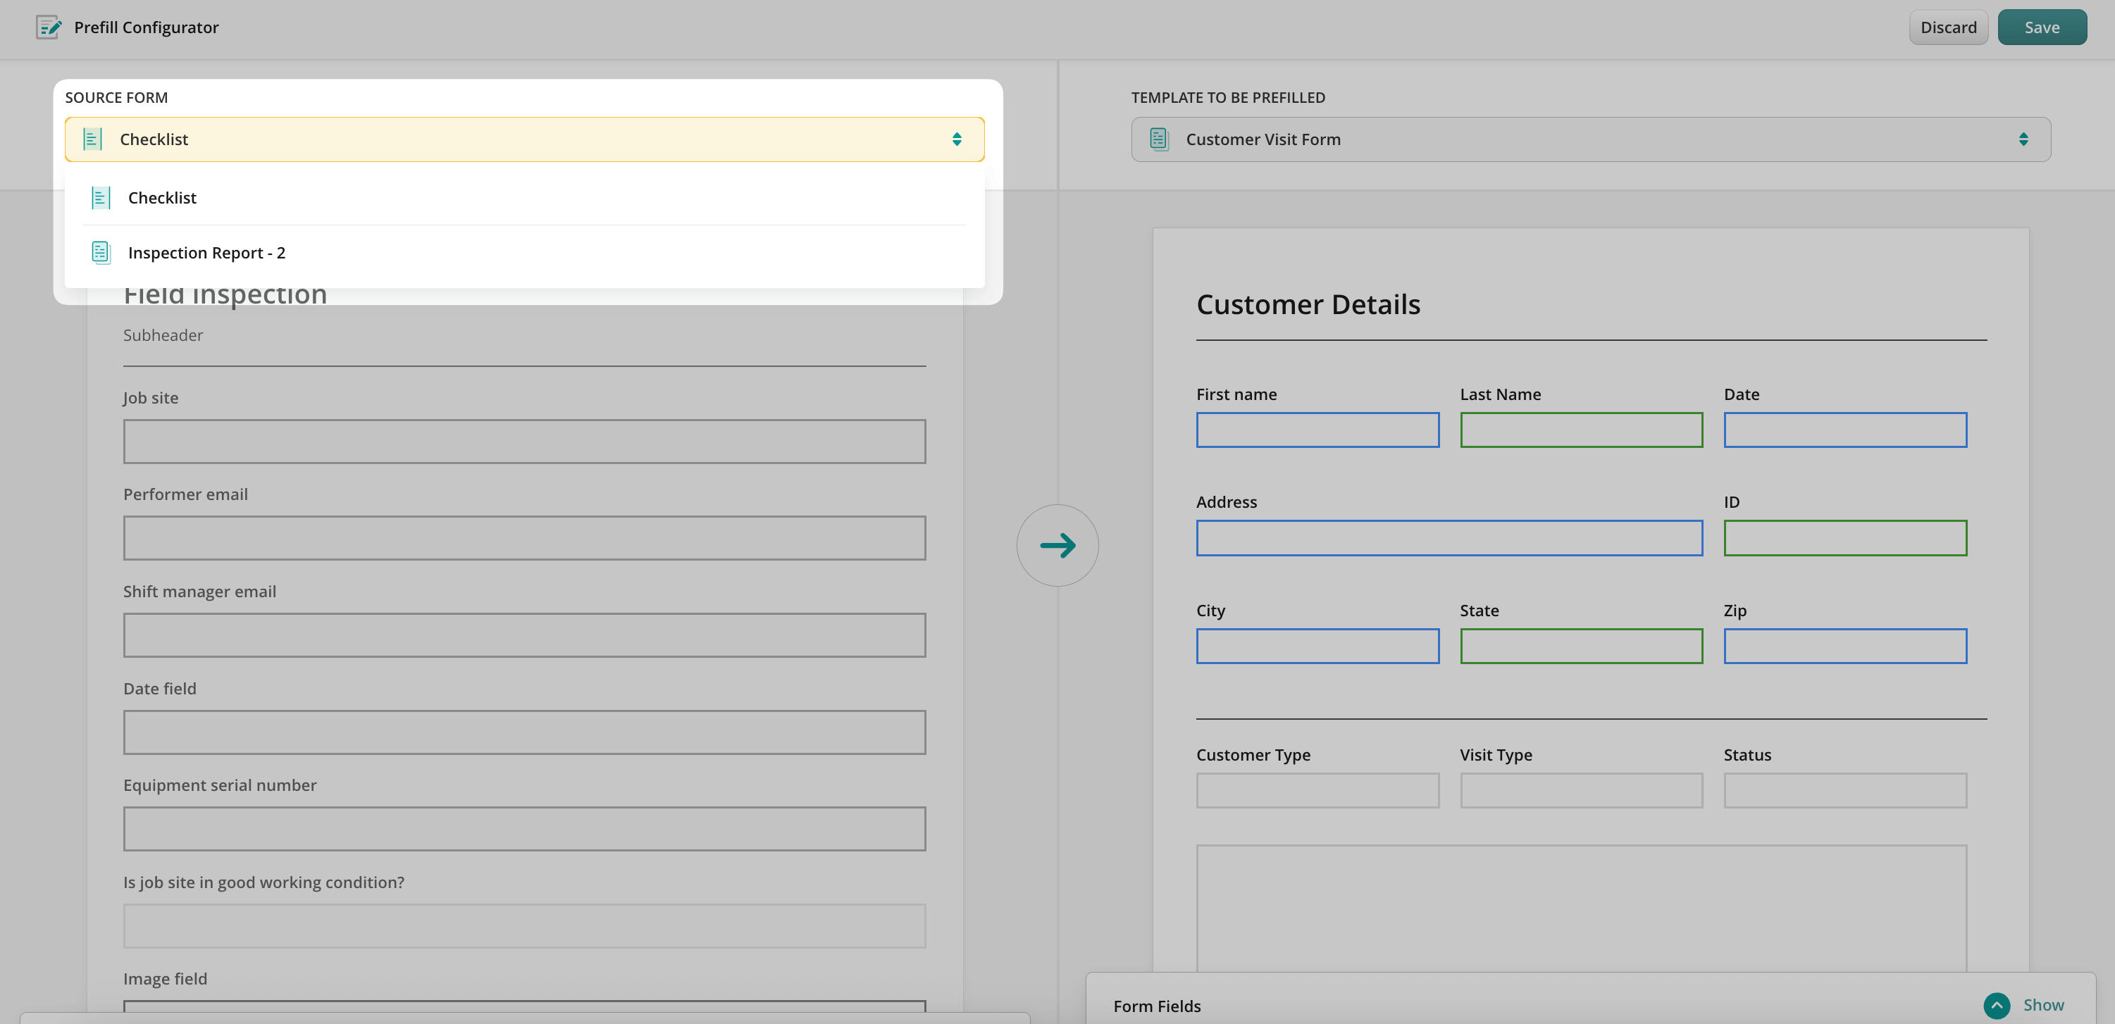Open the Template to be prefilled dropdown

1590,139
